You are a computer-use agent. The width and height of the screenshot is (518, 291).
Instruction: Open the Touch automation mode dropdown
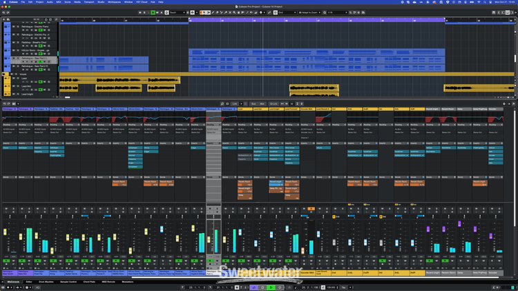[x=175, y=12]
